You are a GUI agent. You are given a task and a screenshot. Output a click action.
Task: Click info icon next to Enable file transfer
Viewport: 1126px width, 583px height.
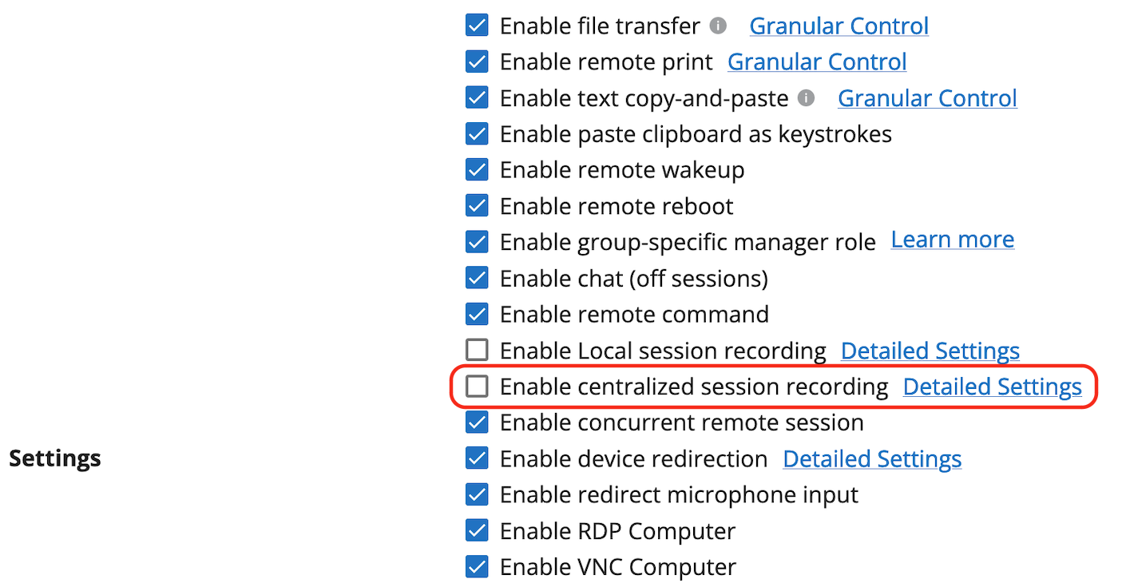tap(718, 26)
